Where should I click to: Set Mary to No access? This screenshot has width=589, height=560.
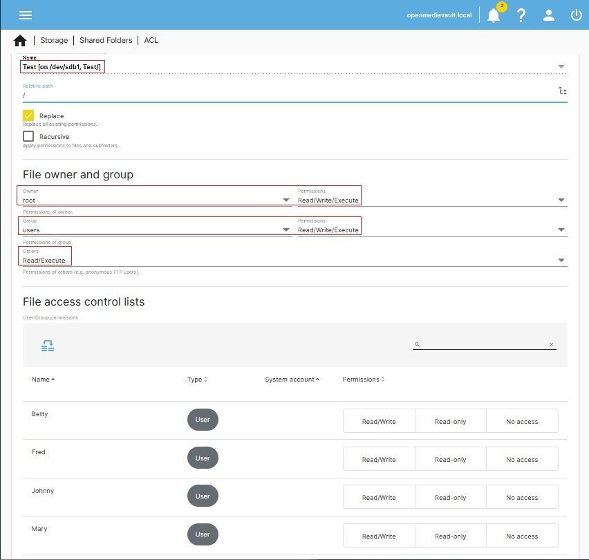coord(521,535)
